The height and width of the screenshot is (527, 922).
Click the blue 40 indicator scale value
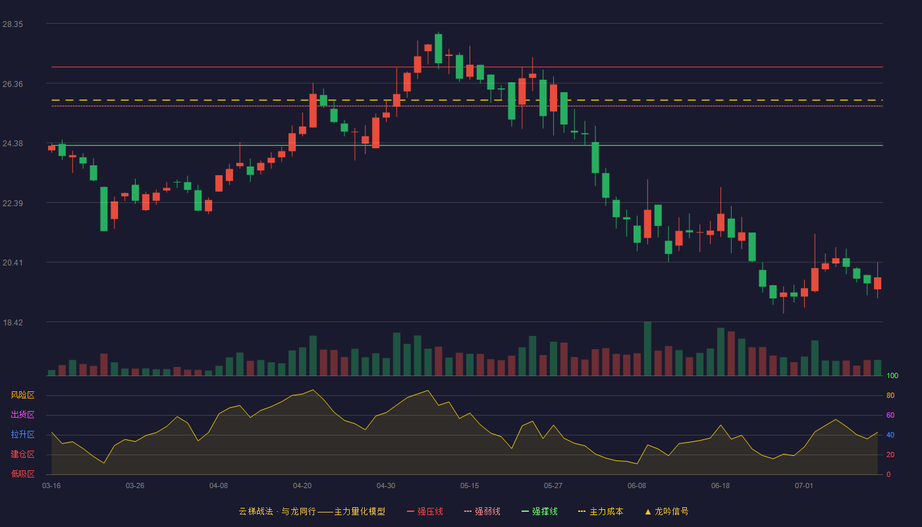point(890,435)
